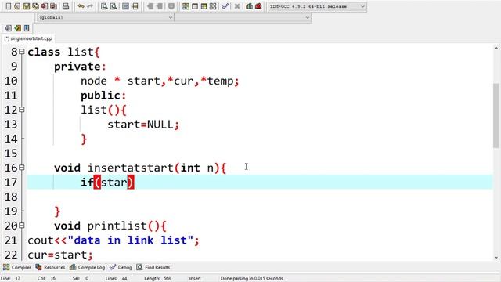
Task: Open profile analysis chart icon
Action: 249,6
